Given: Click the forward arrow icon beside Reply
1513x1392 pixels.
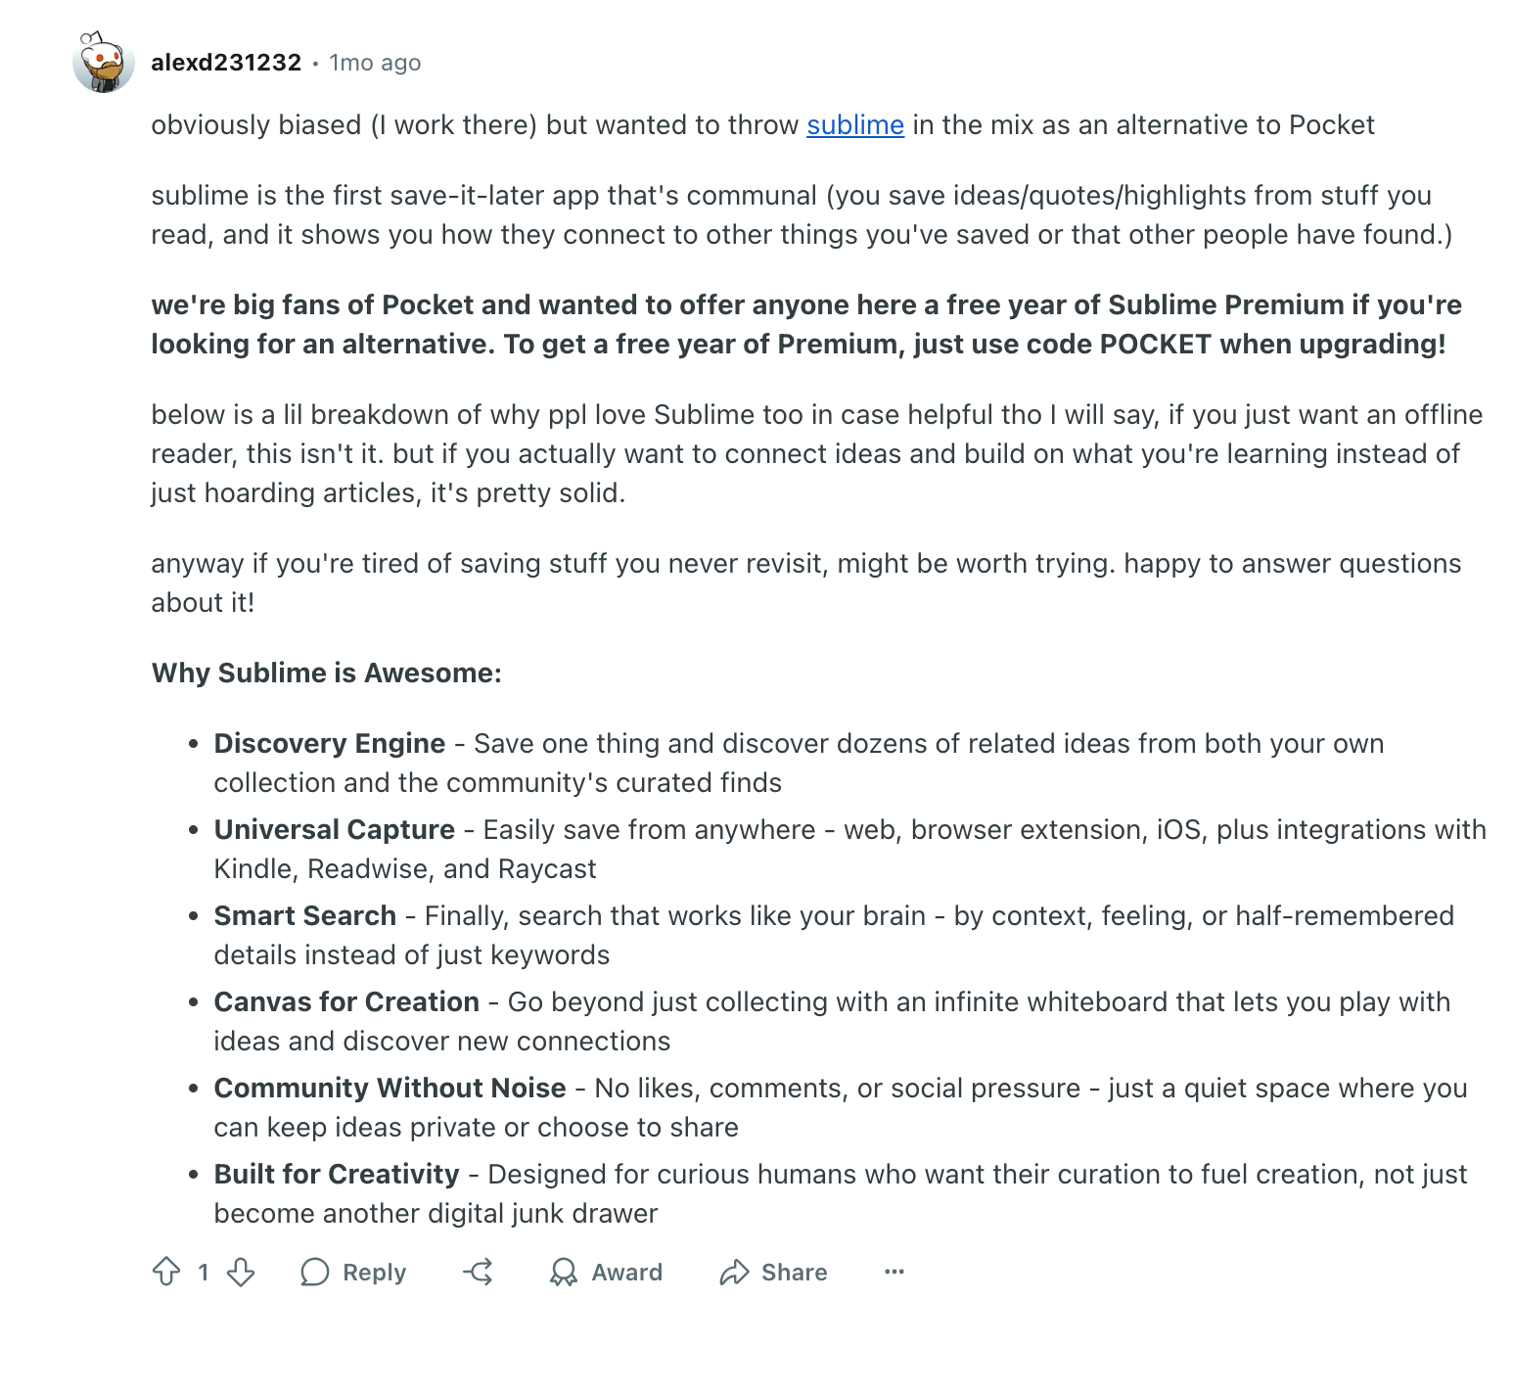Looking at the screenshot, I should [479, 1272].
